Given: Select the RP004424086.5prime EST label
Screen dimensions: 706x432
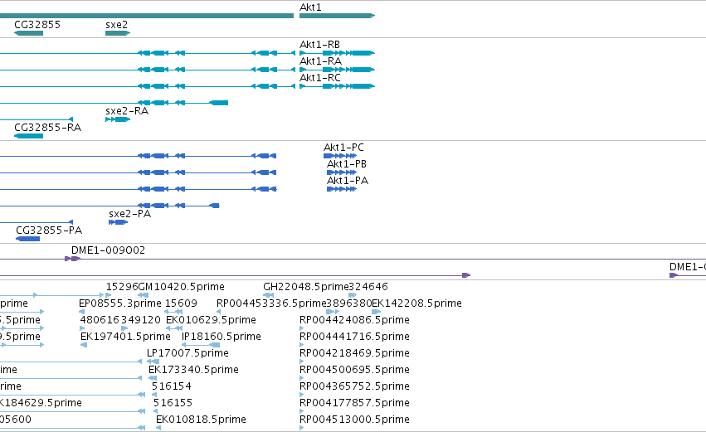Looking at the screenshot, I should 355,320.
